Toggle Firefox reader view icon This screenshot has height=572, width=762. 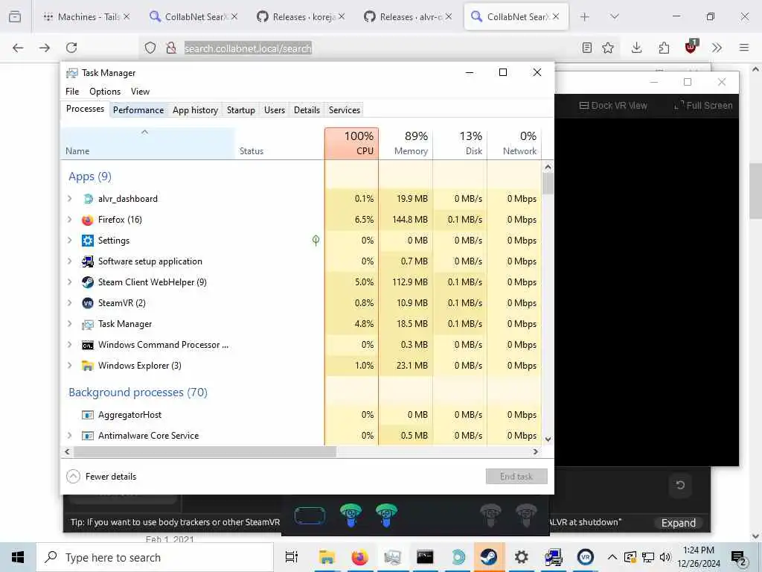coord(587,48)
